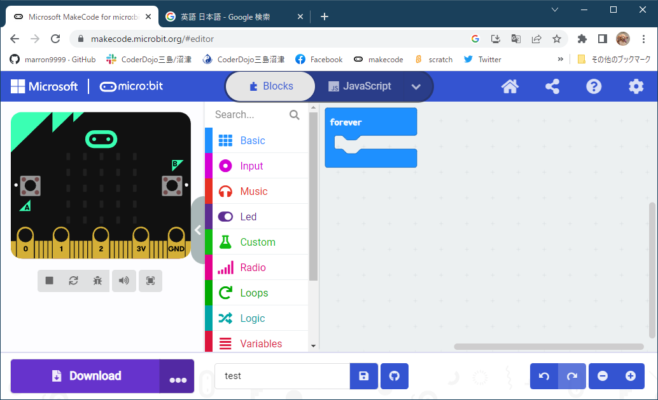The height and width of the screenshot is (400, 658).
Task: Open the GitHub repository button
Action: [x=394, y=376]
